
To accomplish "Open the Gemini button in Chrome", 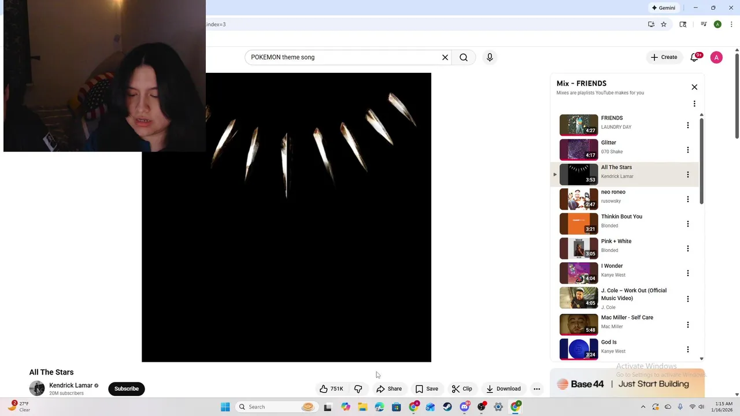I will click(664, 8).
